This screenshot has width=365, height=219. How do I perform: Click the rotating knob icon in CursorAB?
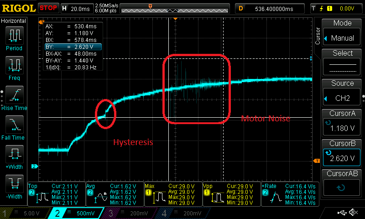340,188
